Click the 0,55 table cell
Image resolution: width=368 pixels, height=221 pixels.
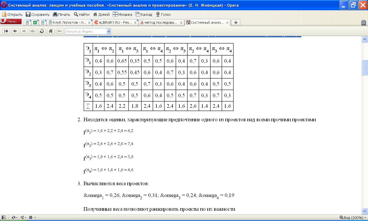[x=122, y=72]
